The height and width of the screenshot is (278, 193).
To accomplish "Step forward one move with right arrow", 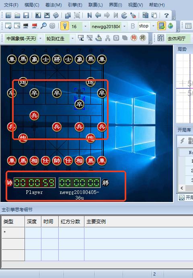I will (x=107, y=15).
